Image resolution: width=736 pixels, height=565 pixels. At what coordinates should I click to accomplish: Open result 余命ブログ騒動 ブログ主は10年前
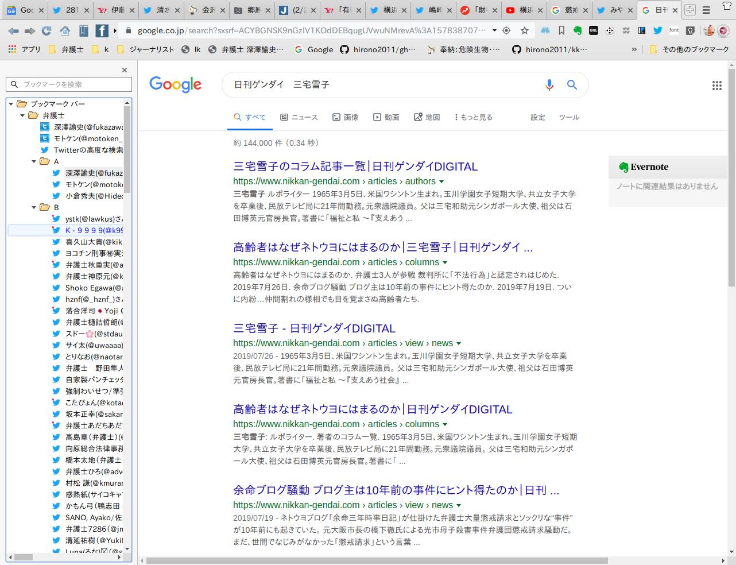coord(396,490)
